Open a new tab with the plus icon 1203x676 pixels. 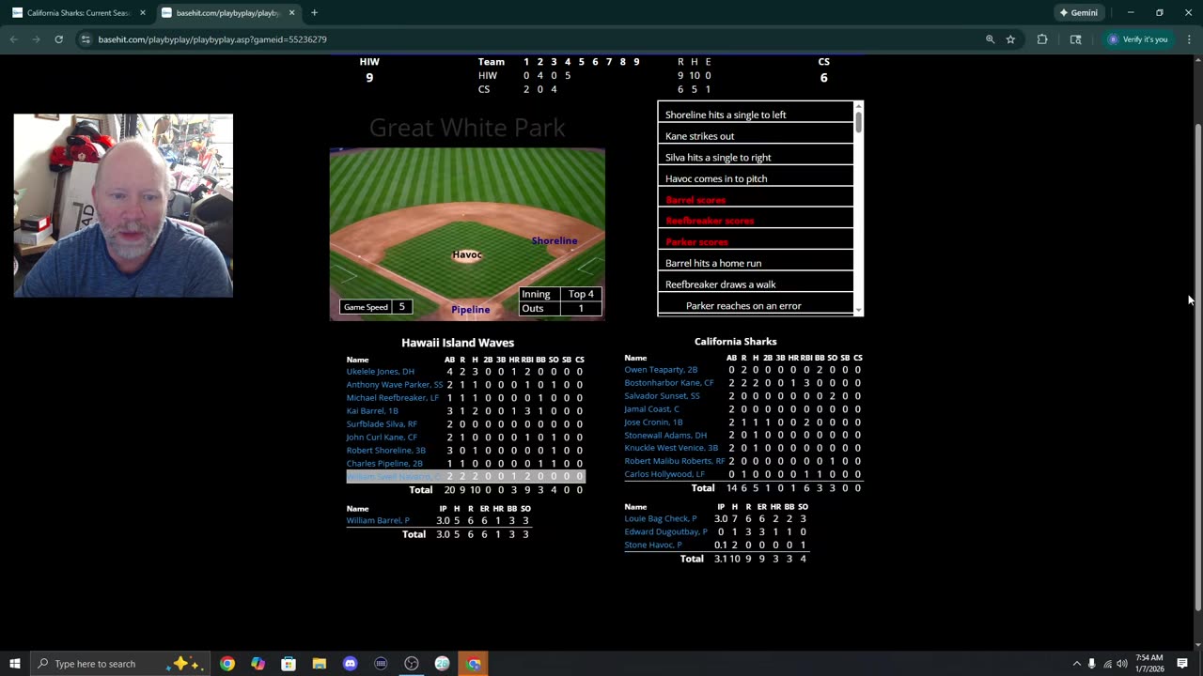pyautogui.click(x=314, y=13)
